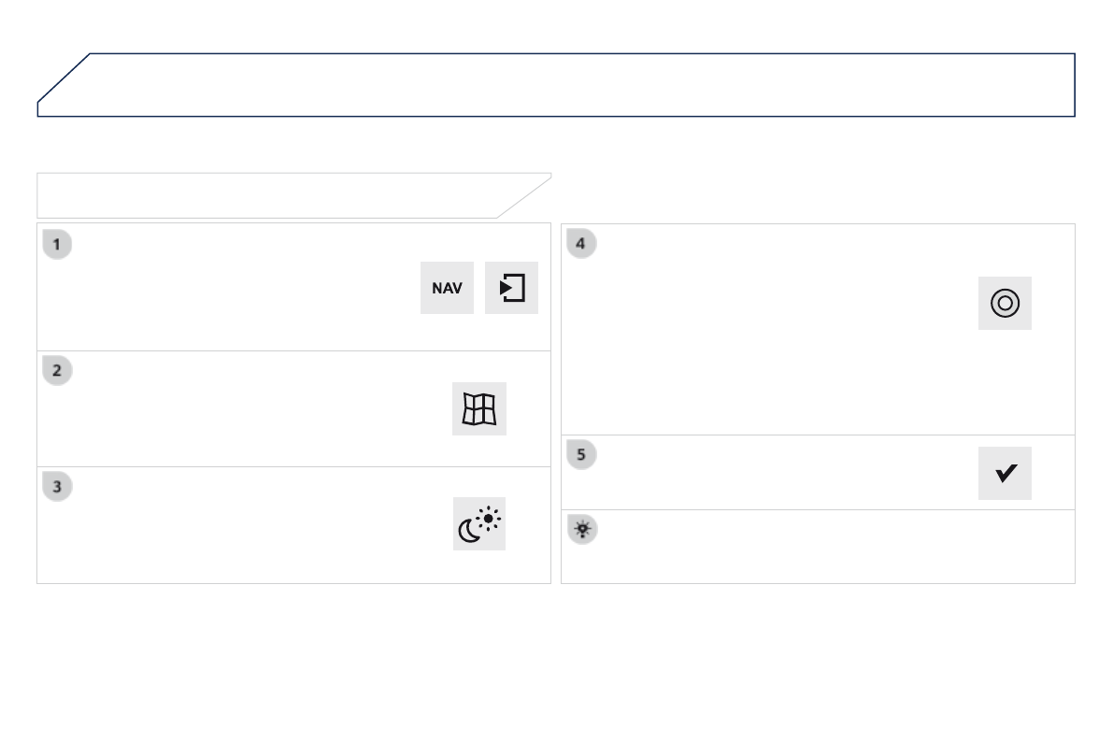Click the lightbulb tip icon
Image resolution: width=1113 pixels, height=742 pixels.
[x=582, y=530]
